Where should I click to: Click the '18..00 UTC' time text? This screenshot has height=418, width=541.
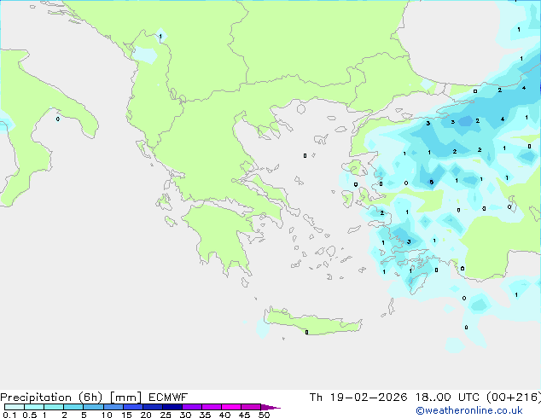[x=447, y=398]
